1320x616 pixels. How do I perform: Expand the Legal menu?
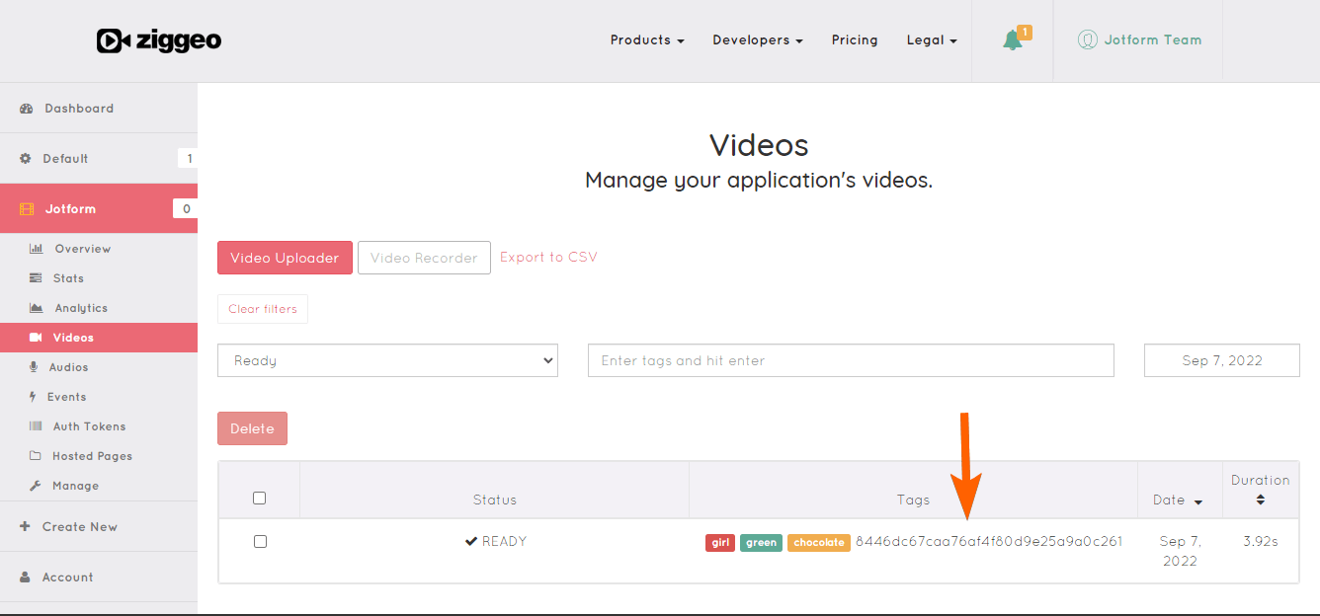[x=932, y=40]
